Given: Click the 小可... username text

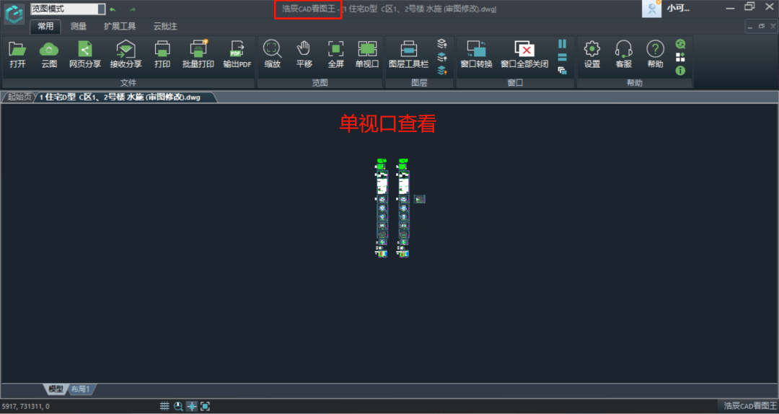Looking at the screenshot, I should coord(678,9).
